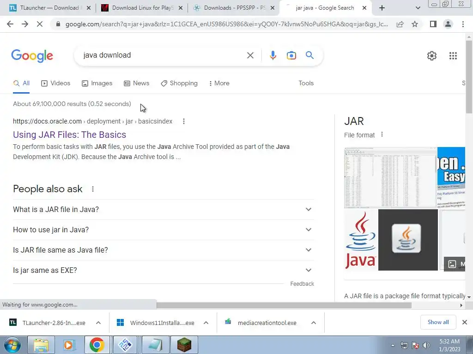The height and width of the screenshot is (354, 473).
Task: Submit search with the magnifier icon
Action: tap(309, 55)
